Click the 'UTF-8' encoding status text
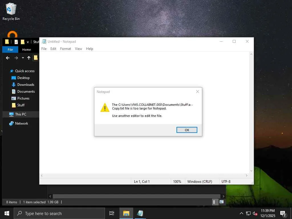The height and width of the screenshot is (219, 292). point(226,182)
